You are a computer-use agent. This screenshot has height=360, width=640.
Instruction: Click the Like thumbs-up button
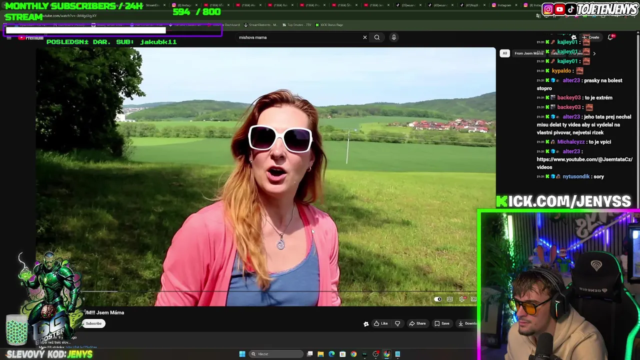pos(380,323)
